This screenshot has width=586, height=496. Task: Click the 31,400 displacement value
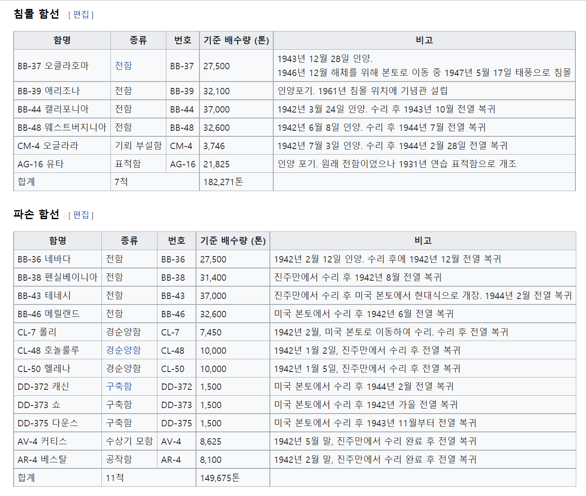pyautogui.click(x=213, y=278)
